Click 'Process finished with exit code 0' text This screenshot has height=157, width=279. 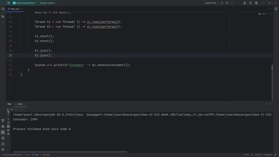coord(42,129)
